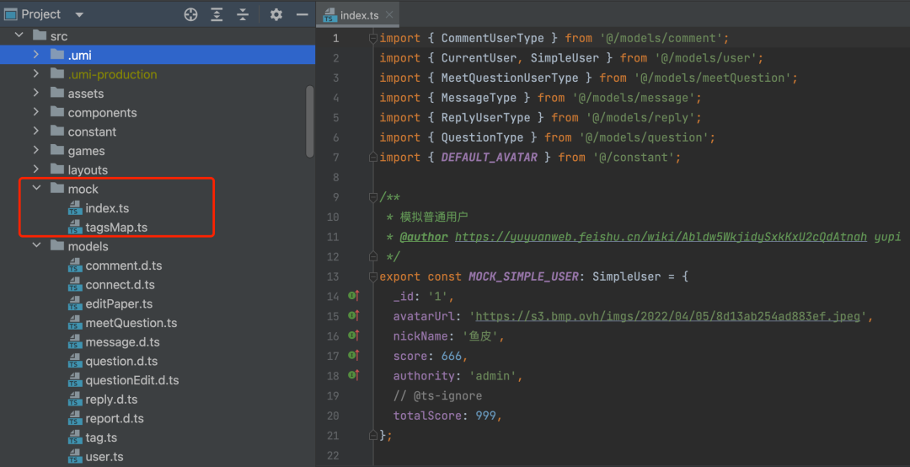Toggle fold marker at the doc comment start

pyautogui.click(x=373, y=197)
